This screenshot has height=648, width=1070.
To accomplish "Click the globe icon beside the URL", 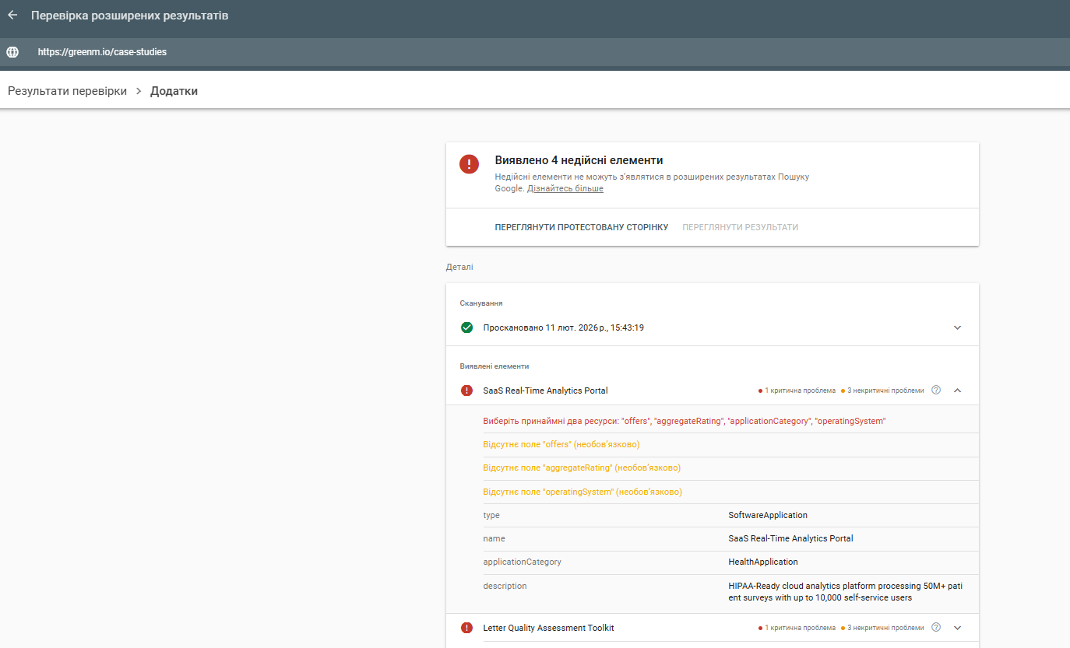I will click(x=12, y=52).
